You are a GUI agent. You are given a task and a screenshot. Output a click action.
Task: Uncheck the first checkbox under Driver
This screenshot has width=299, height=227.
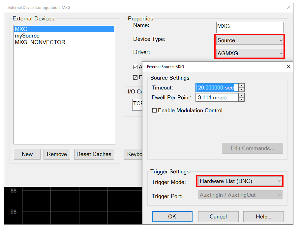(x=135, y=67)
